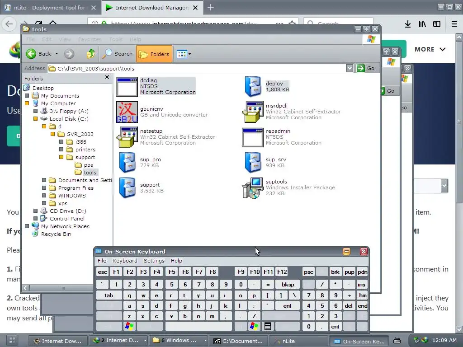Select the repadmin file icon
This screenshot has width=463, height=347.
point(253,137)
